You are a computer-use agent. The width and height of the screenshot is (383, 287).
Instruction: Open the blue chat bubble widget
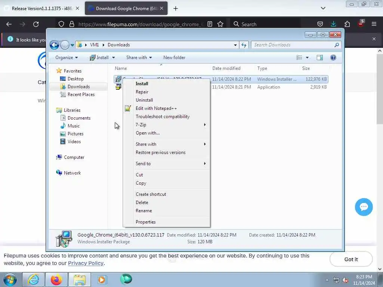pos(364,207)
